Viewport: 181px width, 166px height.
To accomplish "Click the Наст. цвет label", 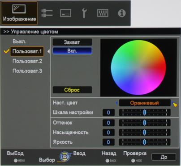I will tap(65, 103).
